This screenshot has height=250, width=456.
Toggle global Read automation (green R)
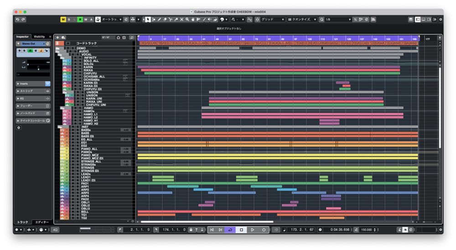point(80,20)
